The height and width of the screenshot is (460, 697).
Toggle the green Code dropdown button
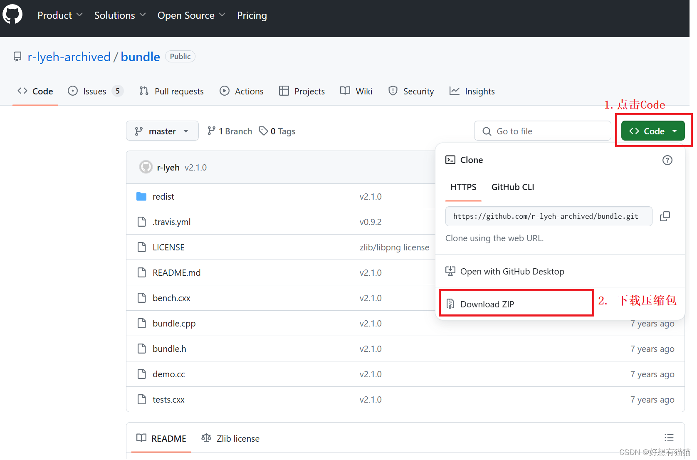point(653,131)
